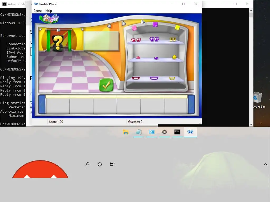Screen dimensions: 270x202
Task: Open File Explorer from the taskbar
Action: click(126, 132)
